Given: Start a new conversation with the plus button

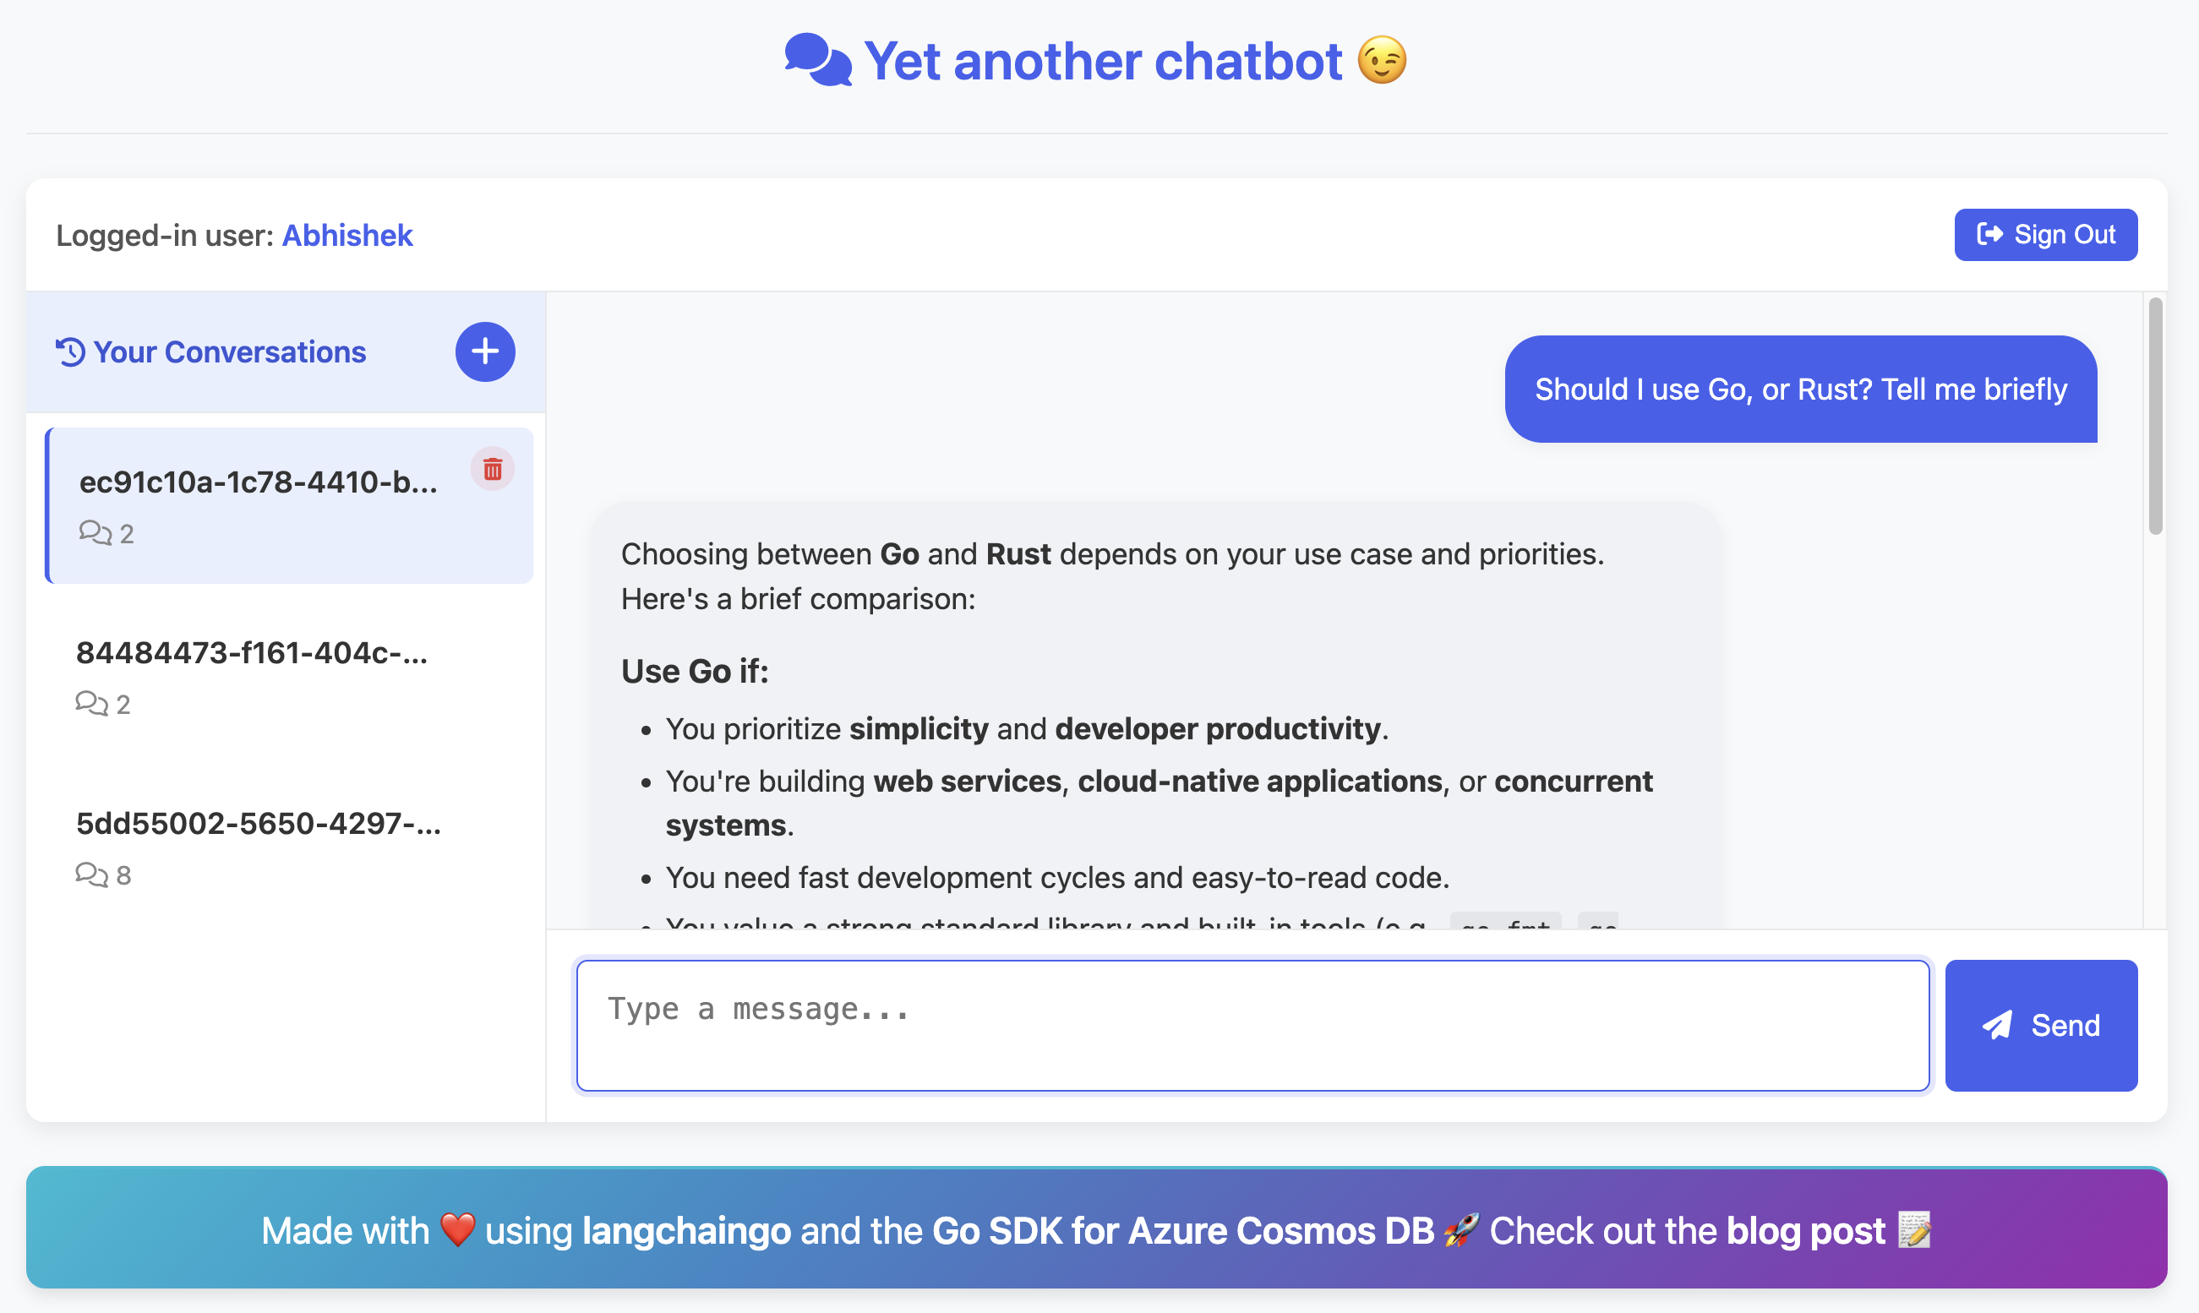Looking at the screenshot, I should [x=485, y=351].
